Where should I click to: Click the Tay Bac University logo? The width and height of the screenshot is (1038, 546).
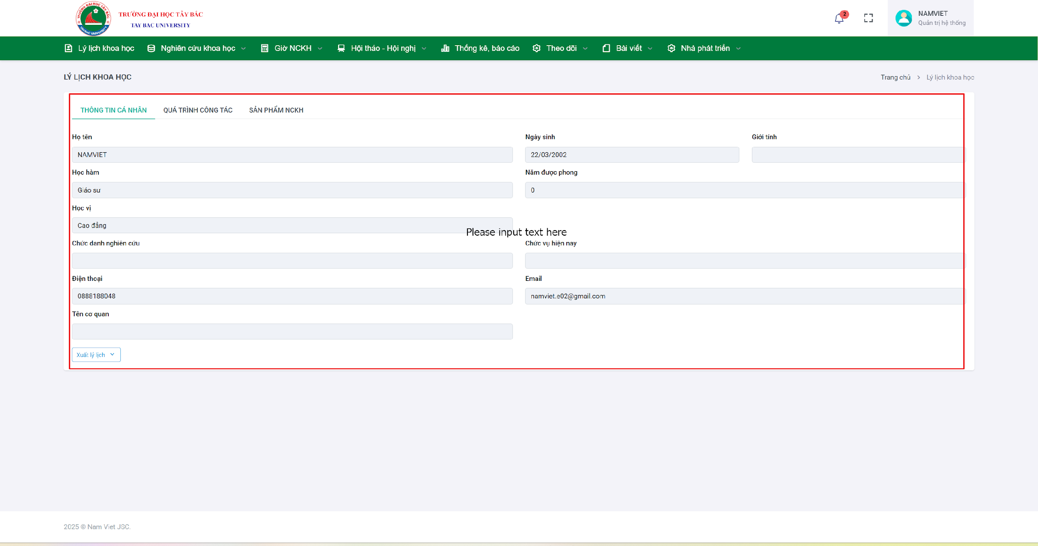[93, 18]
